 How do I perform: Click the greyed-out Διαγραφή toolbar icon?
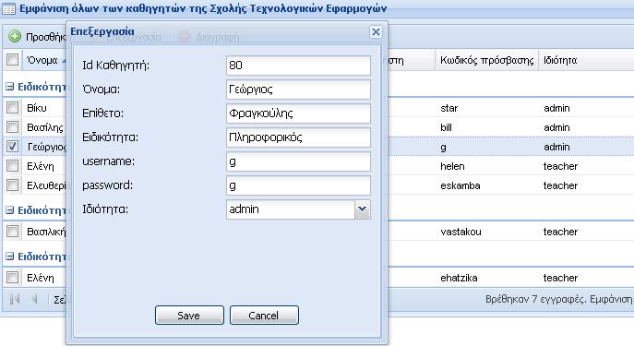(x=185, y=36)
